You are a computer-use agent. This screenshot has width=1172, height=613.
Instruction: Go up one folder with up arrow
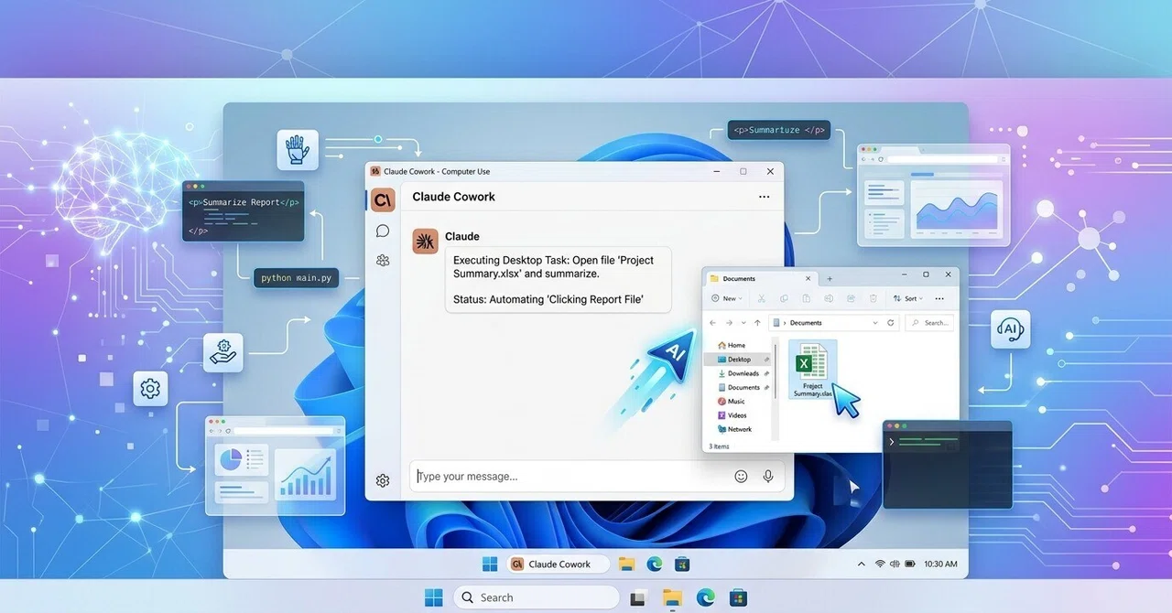point(757,323)
